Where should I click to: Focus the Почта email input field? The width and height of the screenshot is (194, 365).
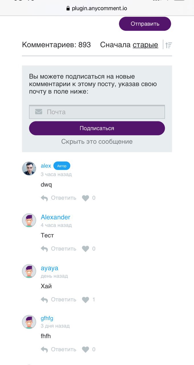tap(103, 112)
